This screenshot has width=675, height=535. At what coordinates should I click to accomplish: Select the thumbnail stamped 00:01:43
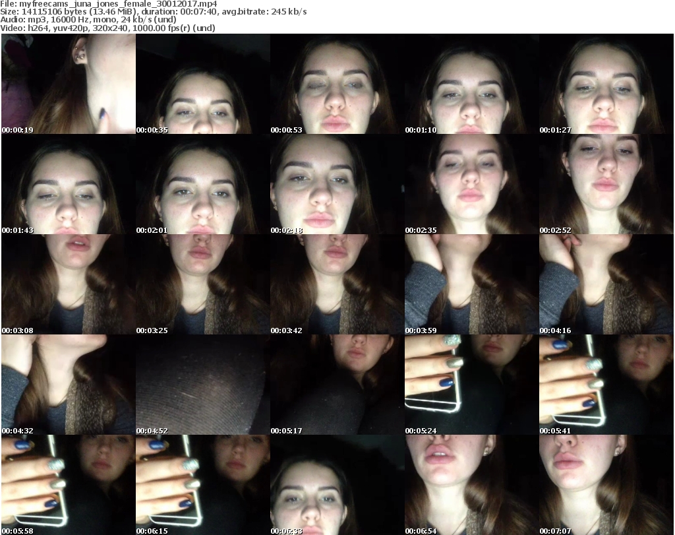point(69,184)
